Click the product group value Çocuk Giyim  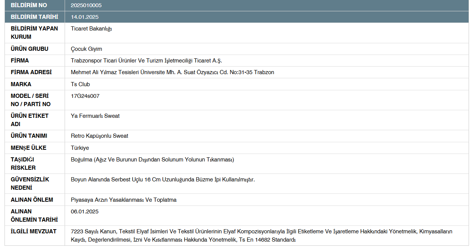click(x=86, y=49)
